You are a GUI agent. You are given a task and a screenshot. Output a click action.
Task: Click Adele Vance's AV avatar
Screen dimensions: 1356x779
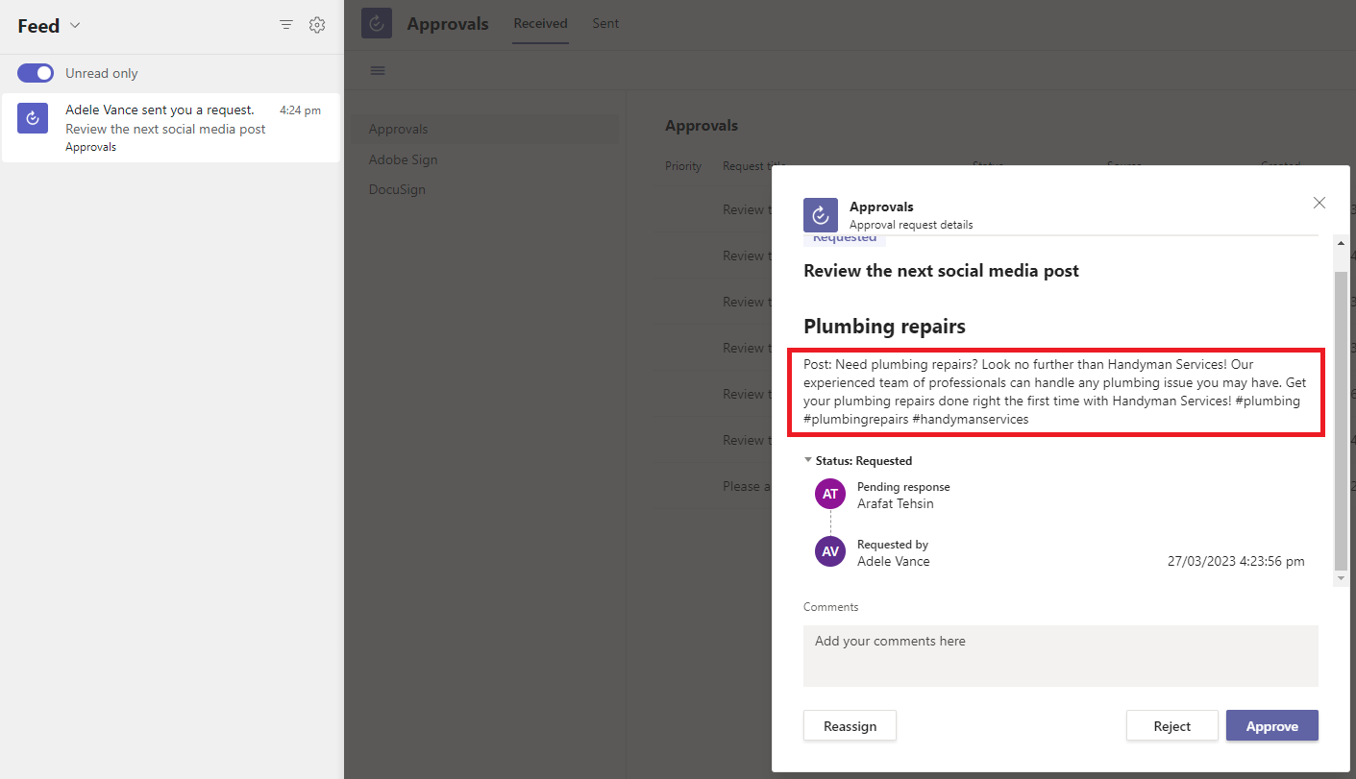[x=829, y=551]
